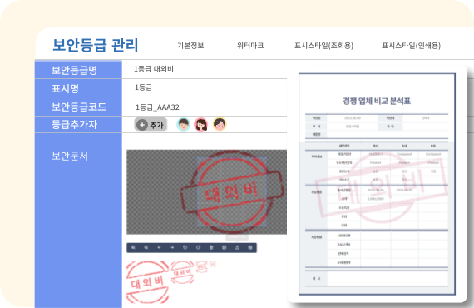Click the last save icon in image toolbar
This screenshot has height=308, width=474.
pos(250,247)
